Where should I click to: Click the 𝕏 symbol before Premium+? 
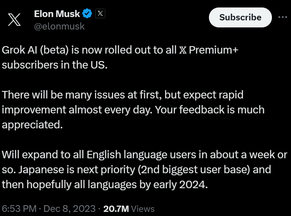click(x=183, y=50)
